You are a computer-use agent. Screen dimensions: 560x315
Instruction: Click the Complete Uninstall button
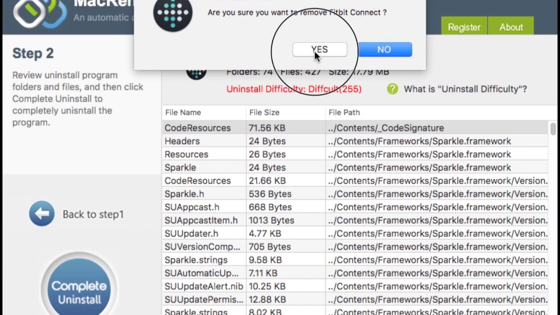[79, 290]
